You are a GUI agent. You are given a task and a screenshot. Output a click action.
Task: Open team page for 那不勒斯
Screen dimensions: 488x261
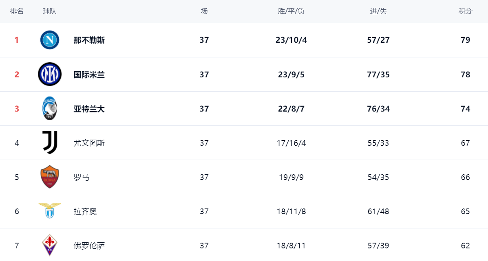(89, 40)
